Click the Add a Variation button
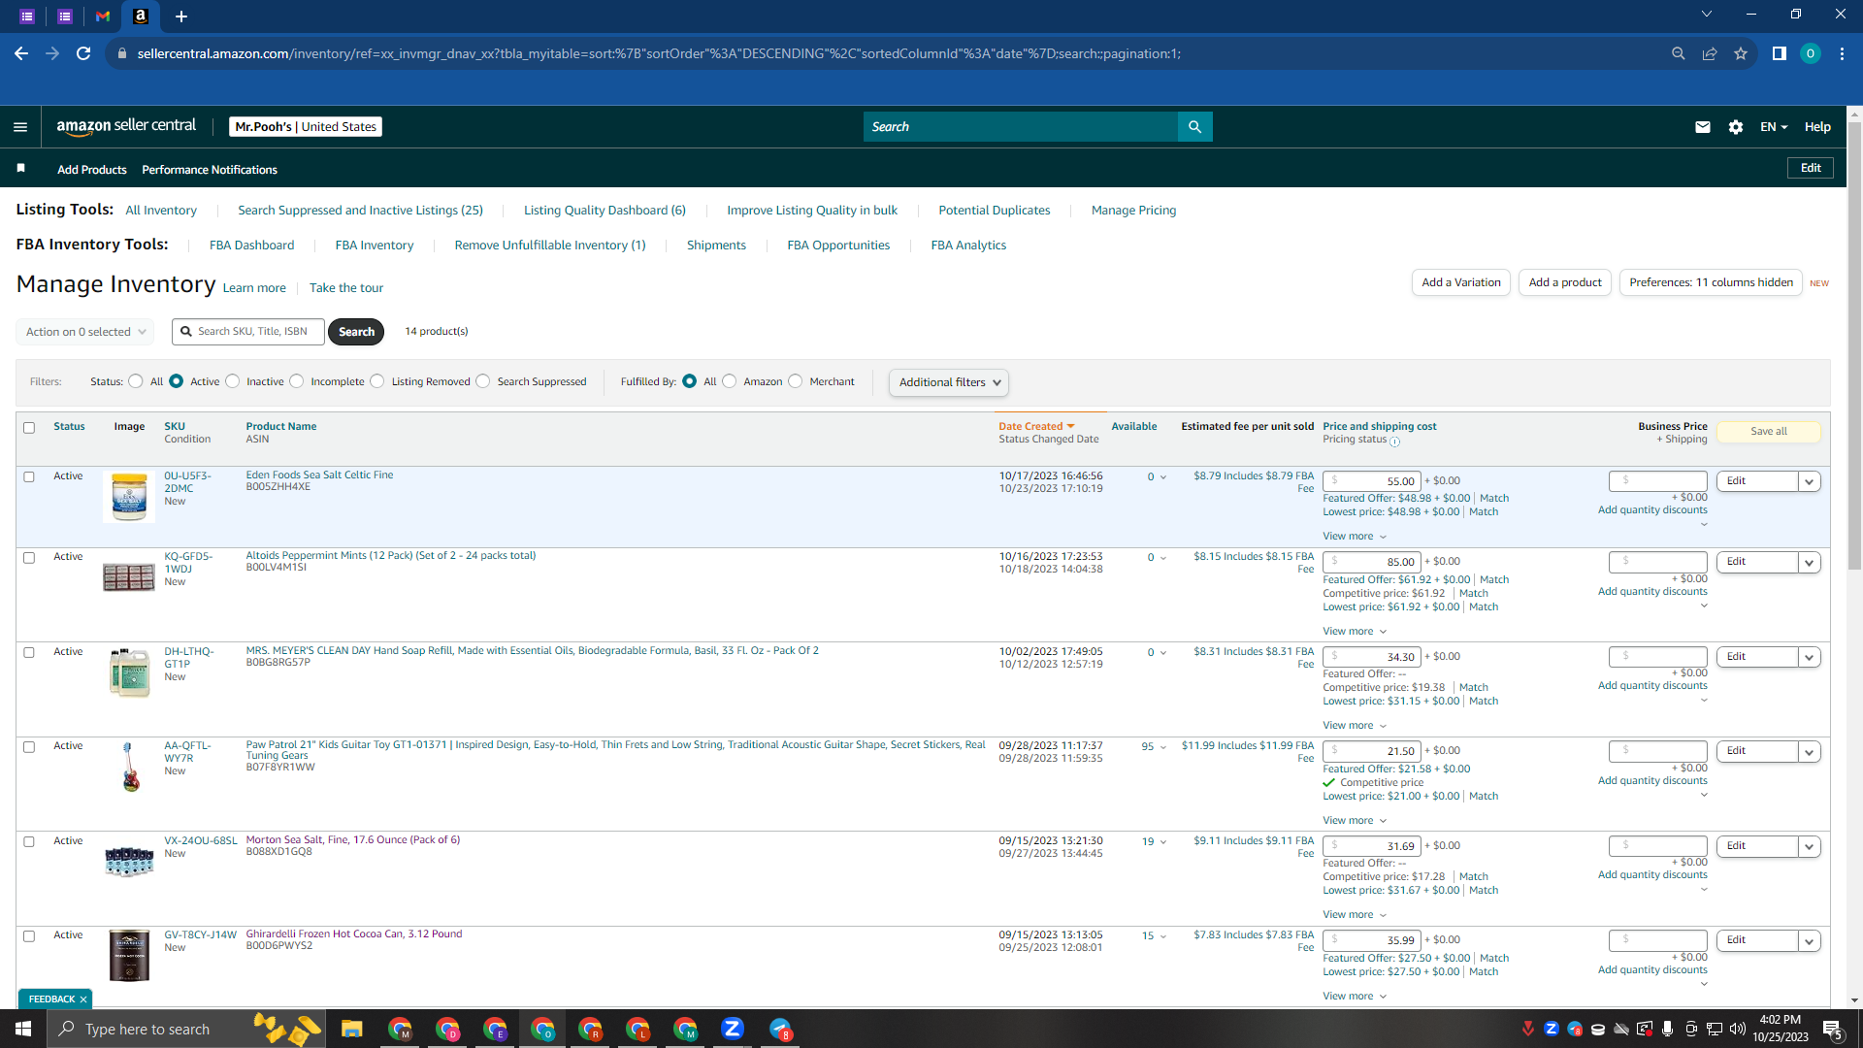The width and height of the screenshot is (1863, 1048). click(1460, 282)
